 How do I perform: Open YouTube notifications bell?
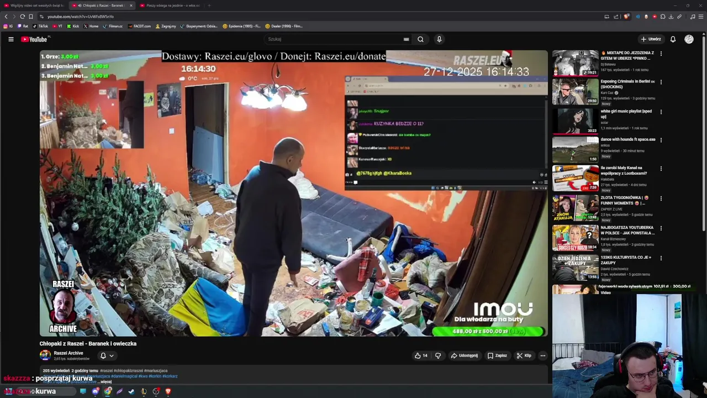tap(673, 39)
